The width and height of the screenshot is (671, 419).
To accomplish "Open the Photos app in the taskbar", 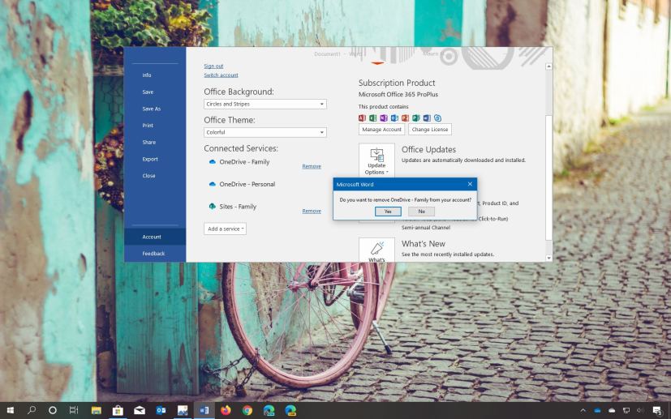I will 183,410.
